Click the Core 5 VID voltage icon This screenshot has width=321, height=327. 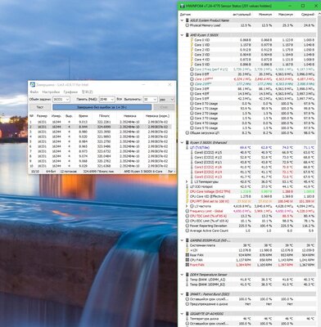click(192, 65)
